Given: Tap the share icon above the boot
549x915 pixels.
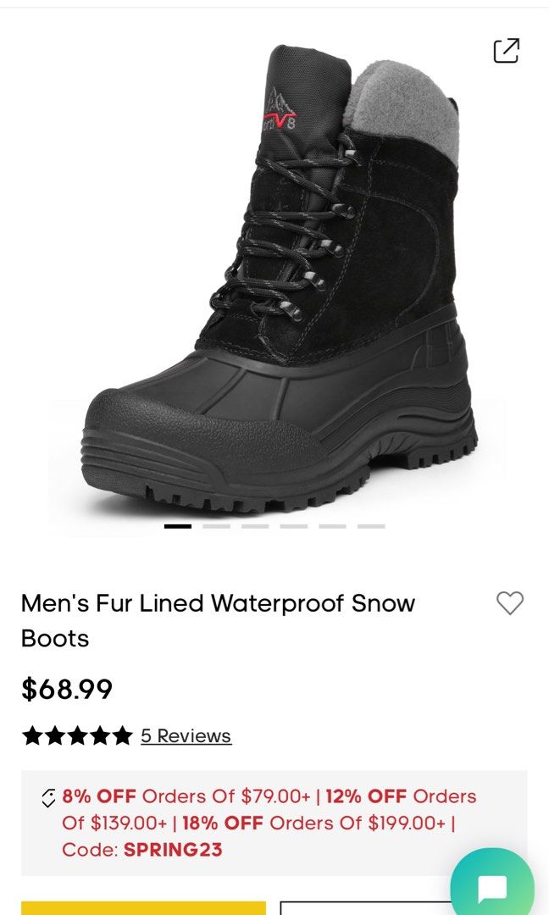Looking at the screenshot, I should (x=507, y=51).
